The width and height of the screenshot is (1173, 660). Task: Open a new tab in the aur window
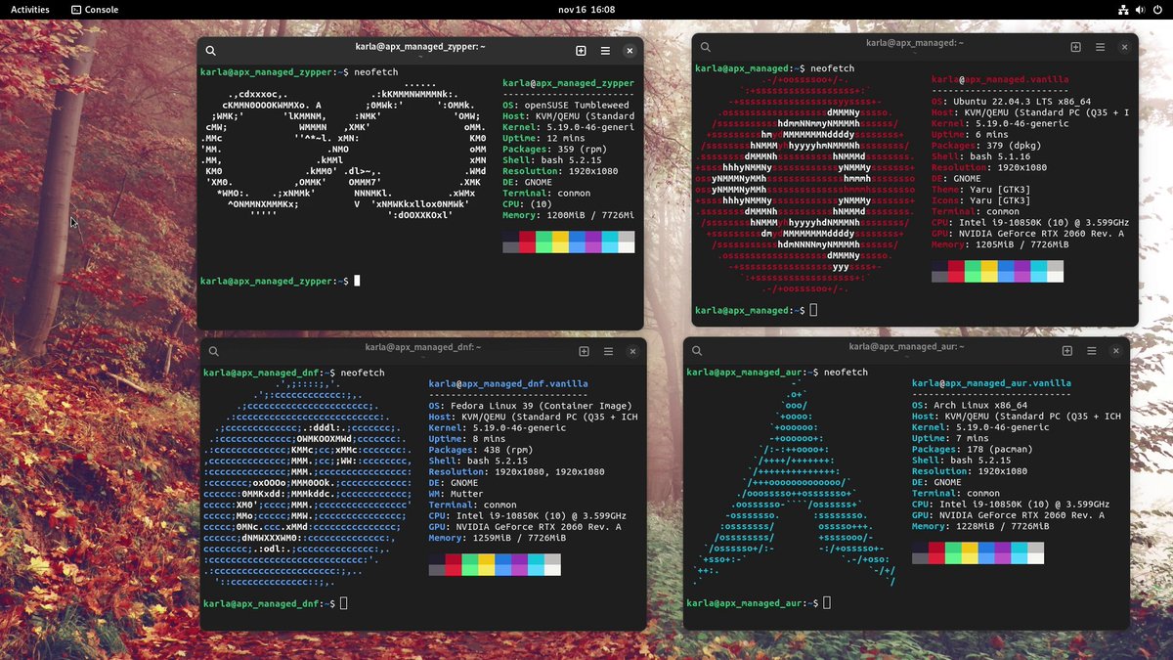(1067, 350)
